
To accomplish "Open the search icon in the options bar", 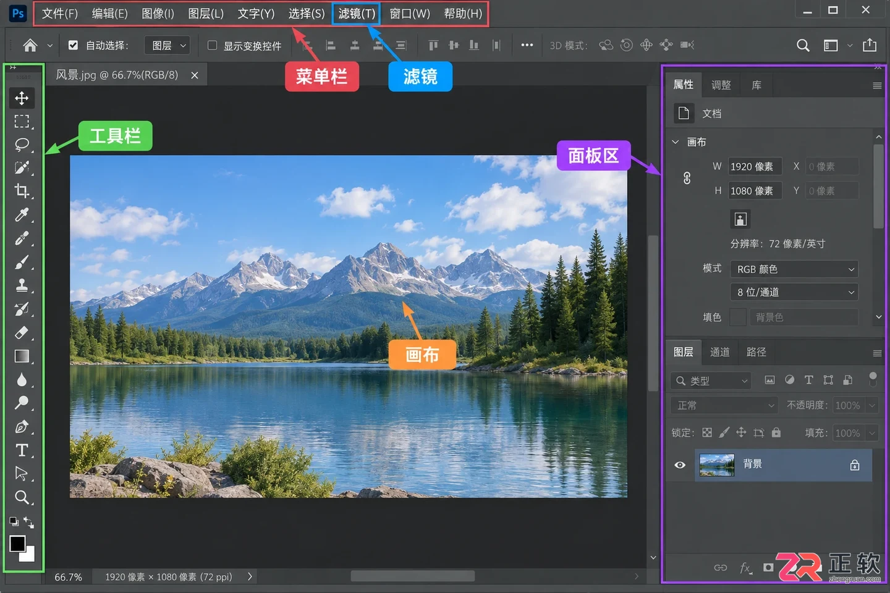I will (x=803, y=45).
